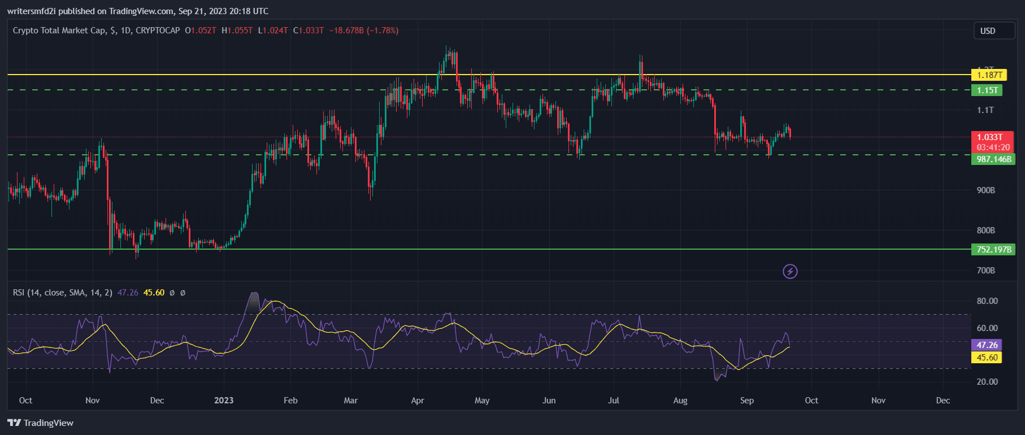Click the −18.678B (−1.78%) change value
The height and width of the screenshot is (435, 1025).
pos(364,31)
